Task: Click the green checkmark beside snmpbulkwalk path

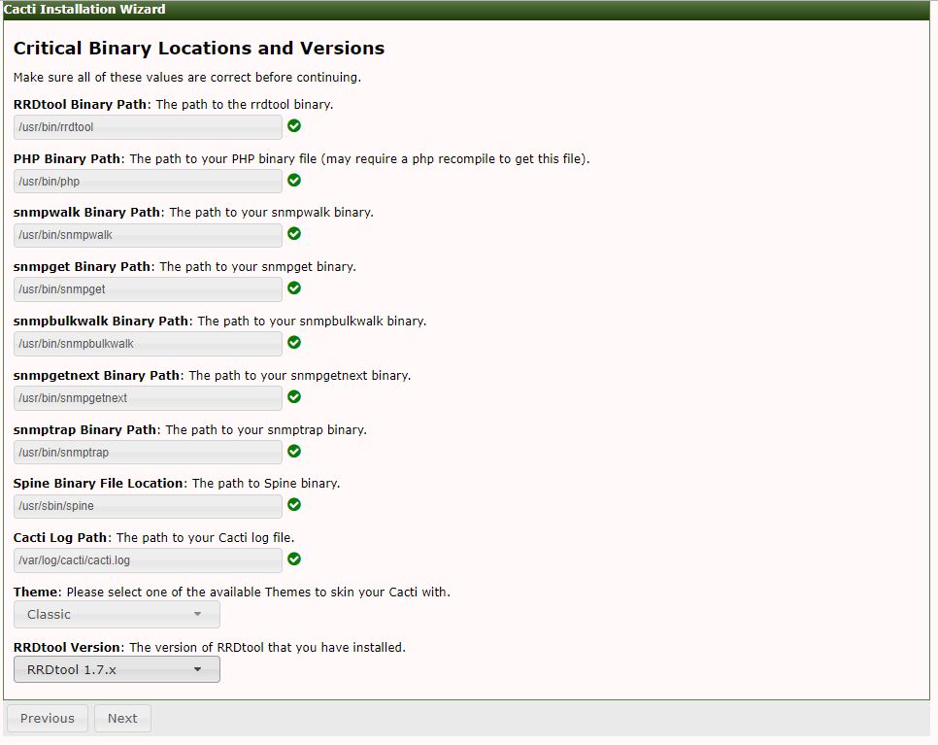Action: pyautogui.click(x=293, y=342)
